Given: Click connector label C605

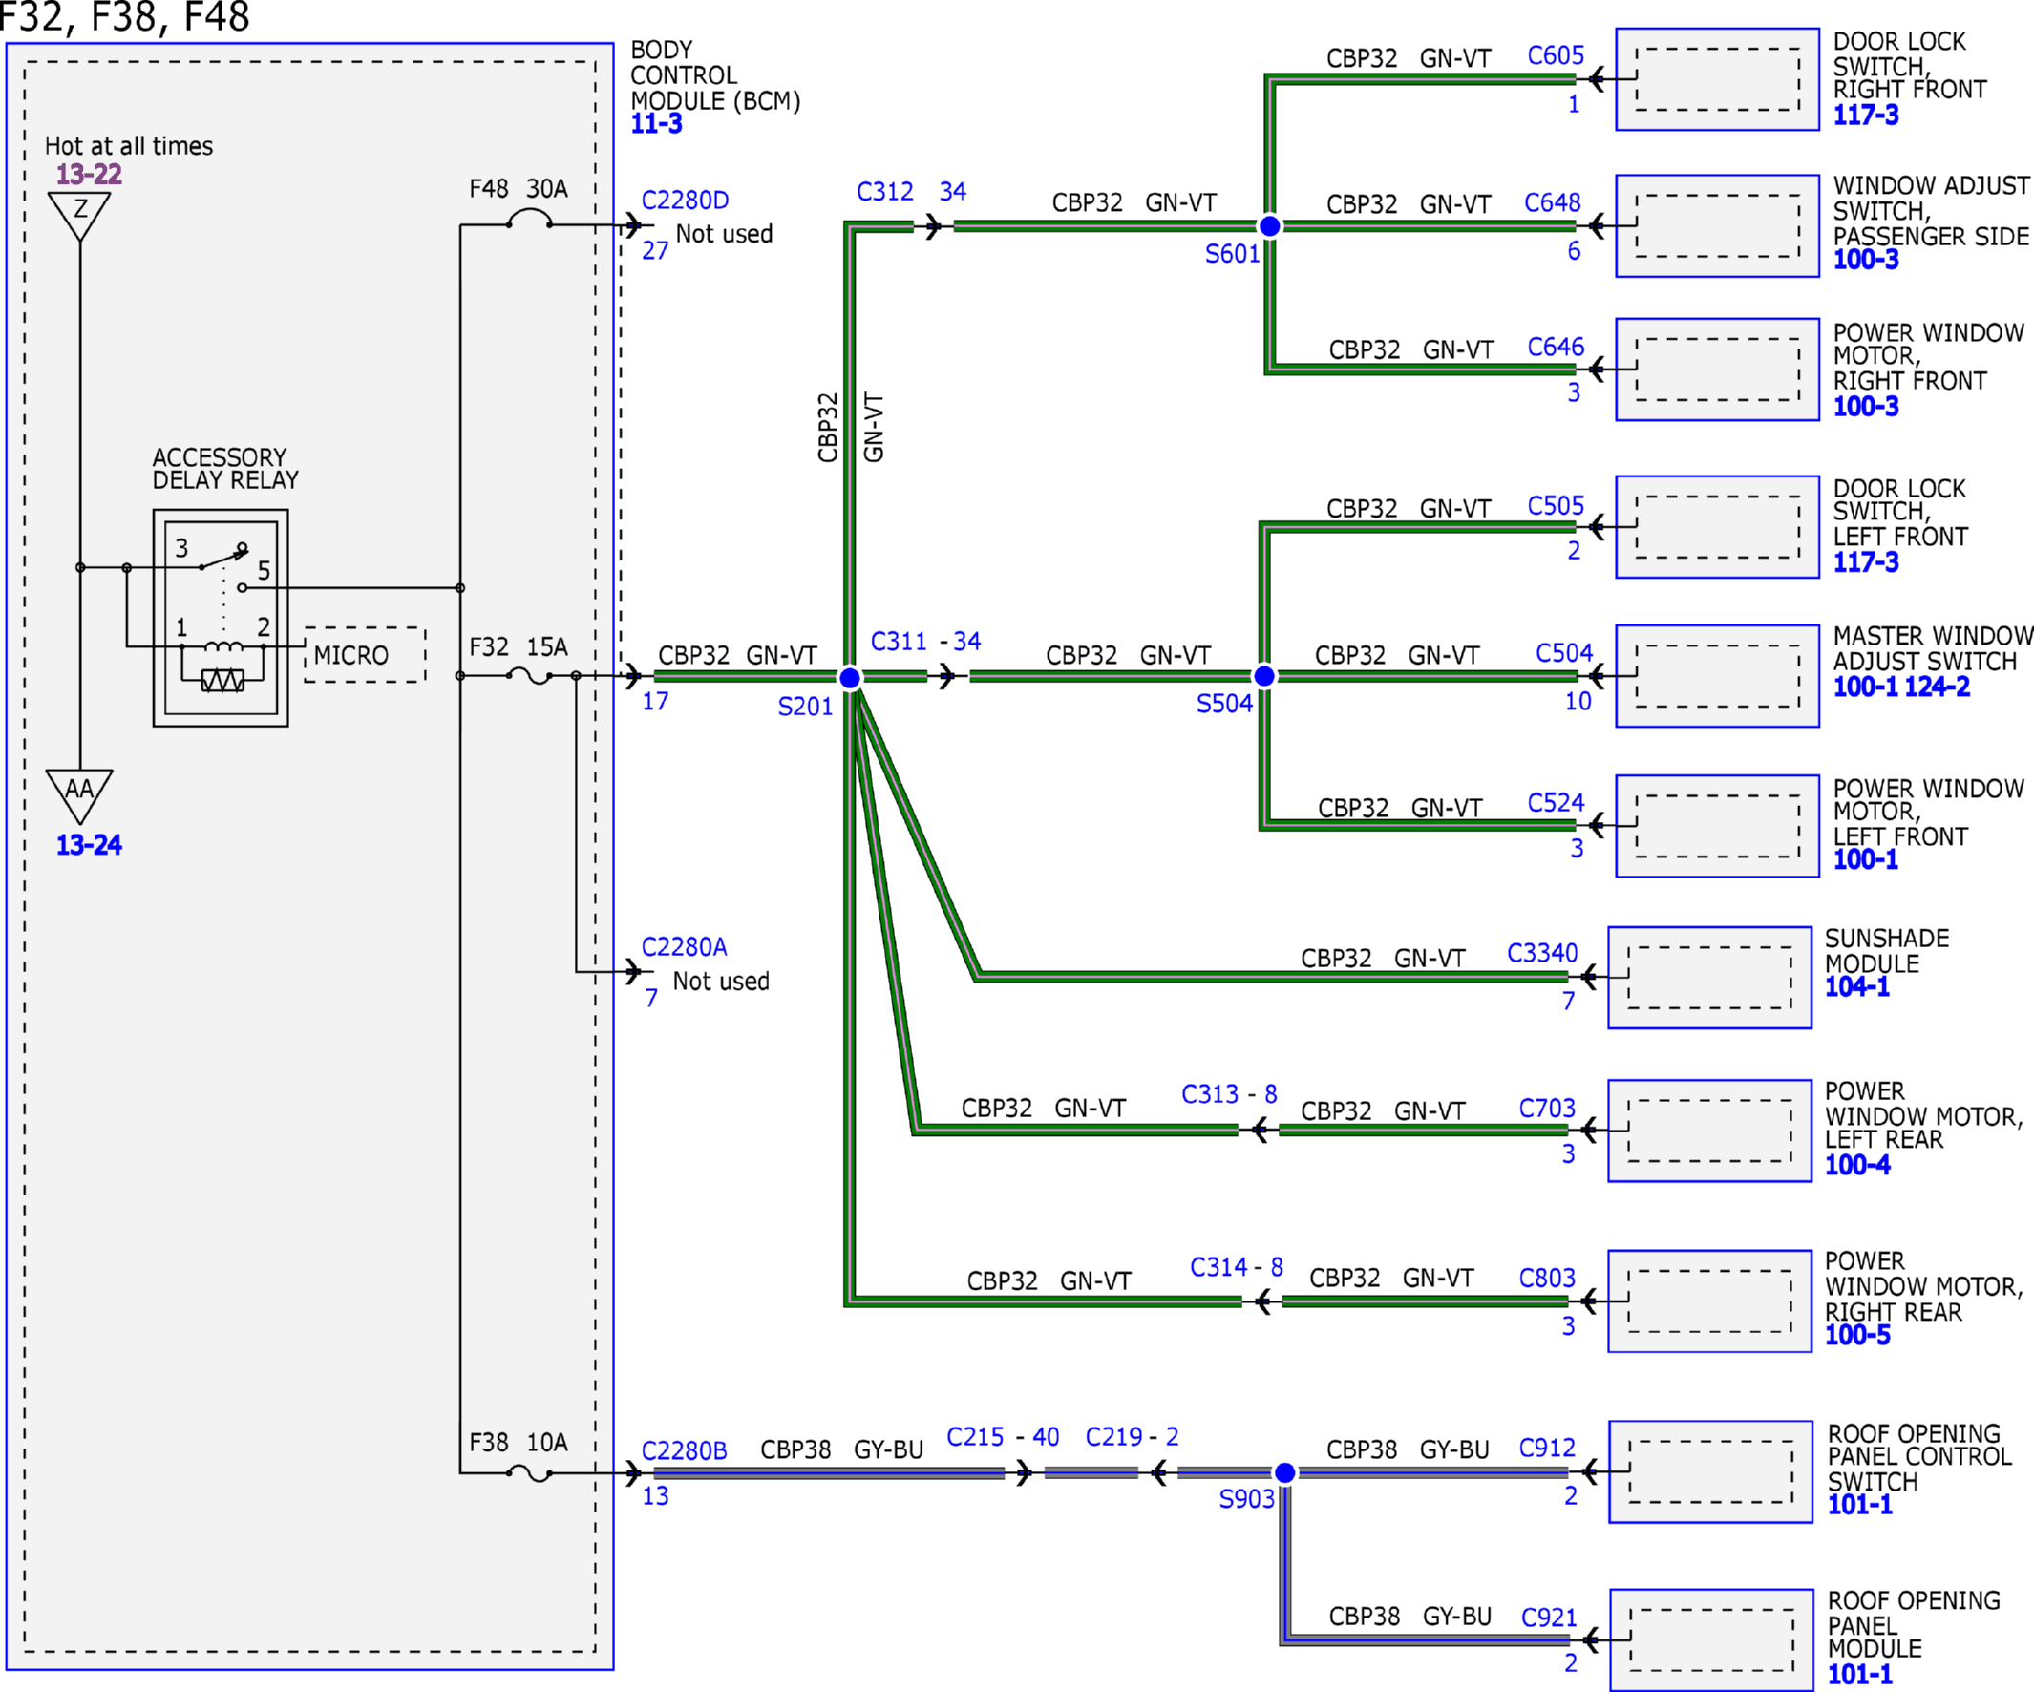Looking at the screenshot, I should click(1556, 55).
